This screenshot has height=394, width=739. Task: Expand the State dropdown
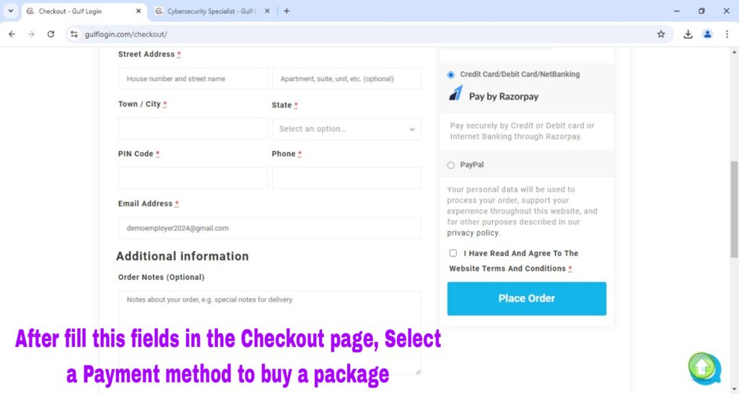(346, 129)
